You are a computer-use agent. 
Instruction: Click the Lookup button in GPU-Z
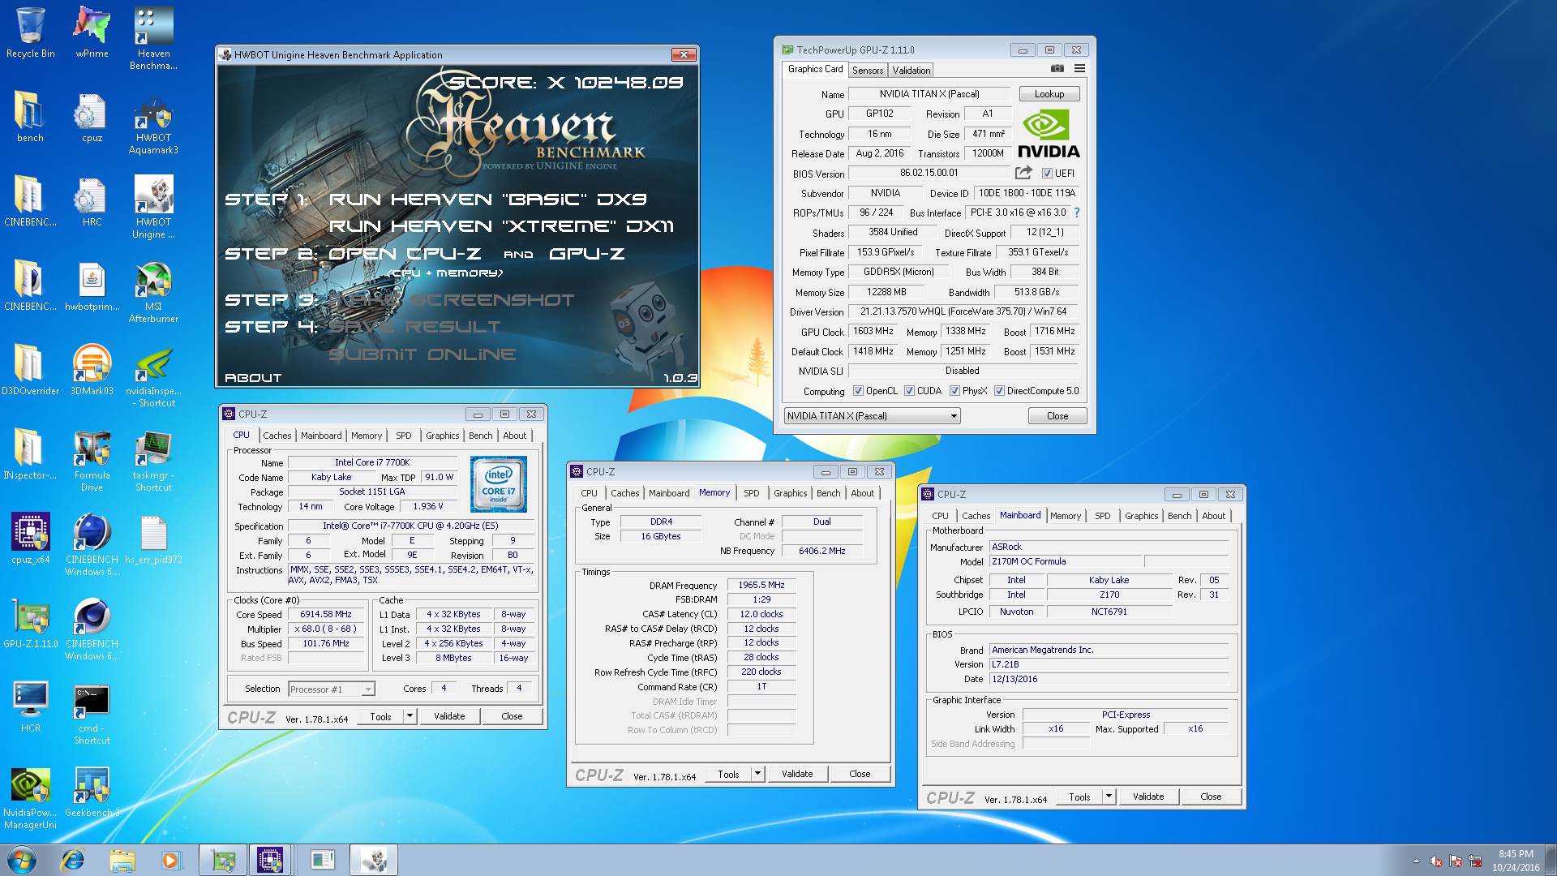(1049, 94)
